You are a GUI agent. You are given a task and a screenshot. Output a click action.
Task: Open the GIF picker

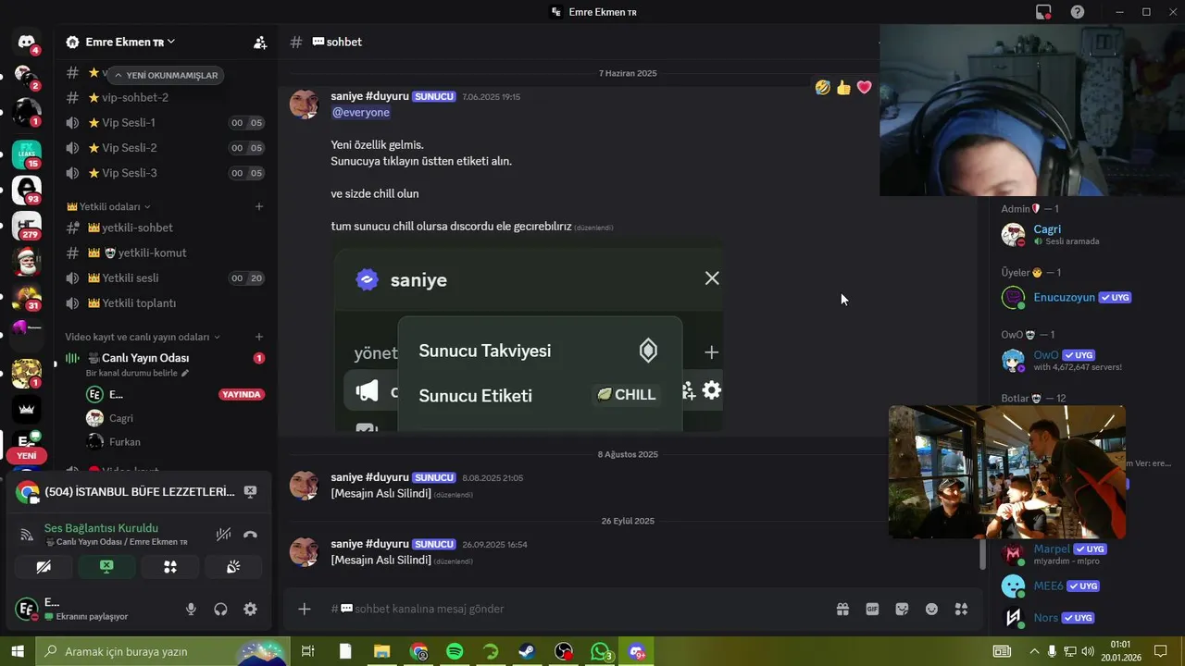pyautogui.click(x=872, y=609)
